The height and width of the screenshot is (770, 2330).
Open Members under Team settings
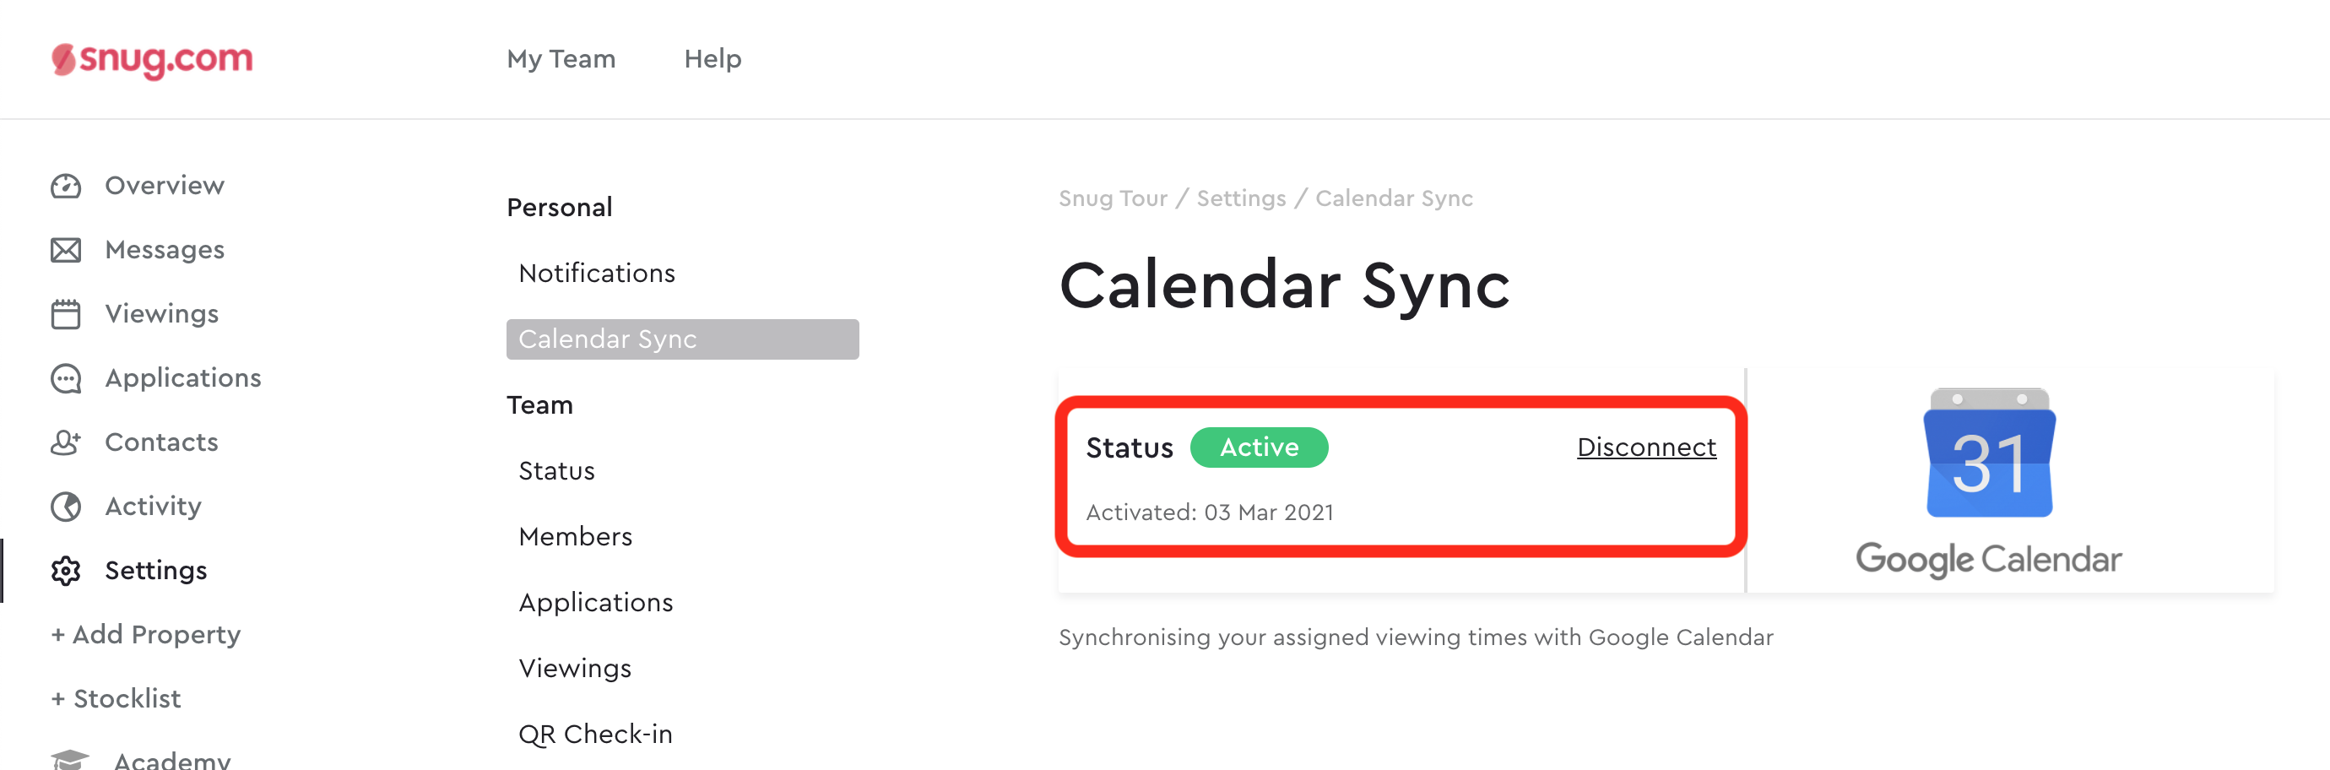coord(575,537)
